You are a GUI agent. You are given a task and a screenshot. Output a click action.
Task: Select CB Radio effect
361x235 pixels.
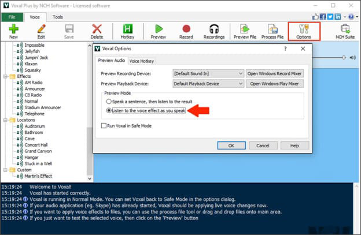click(33, 95)
